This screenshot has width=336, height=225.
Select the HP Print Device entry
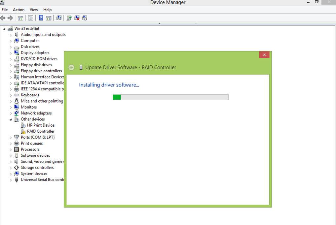[x=41, y=125]
